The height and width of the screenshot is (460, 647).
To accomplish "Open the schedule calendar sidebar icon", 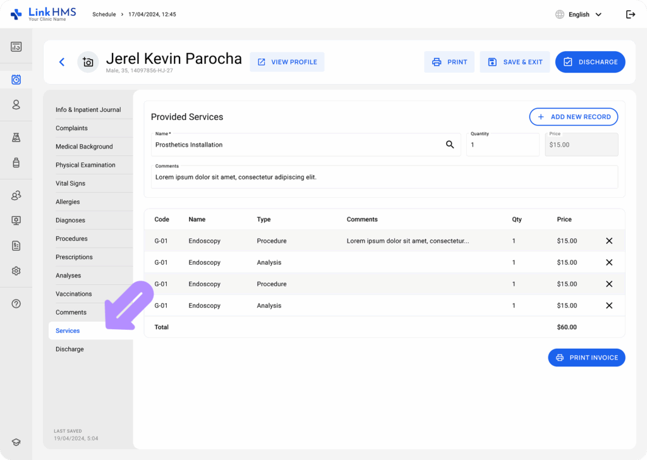I will click(16, 80).
